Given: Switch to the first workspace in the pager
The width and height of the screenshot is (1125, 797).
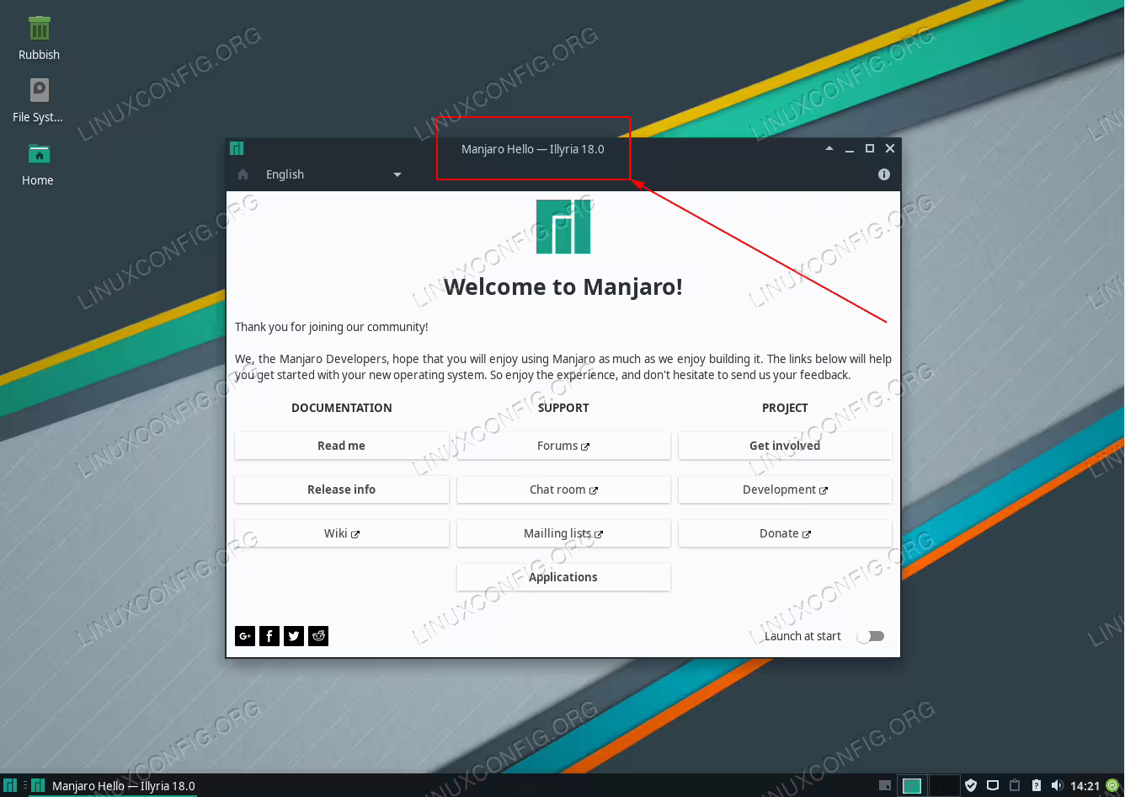Looking at the screenshot, I should point(912,785).
